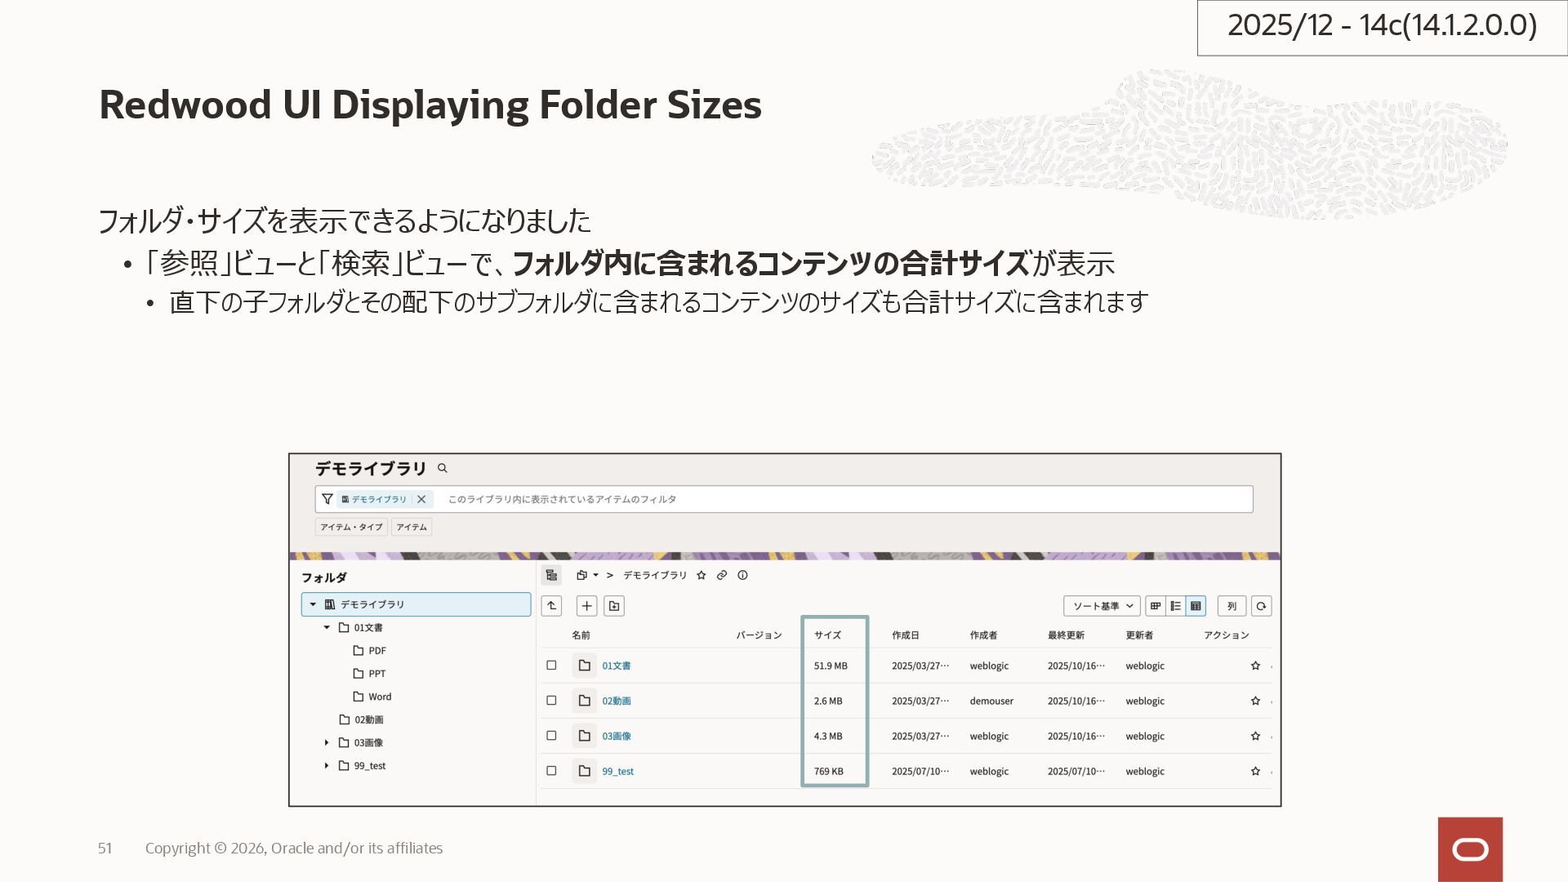The height and width of the screenshot is (882, 1568).
Task: Check the checkbox for 01文書 row
Action: (551, 666)
